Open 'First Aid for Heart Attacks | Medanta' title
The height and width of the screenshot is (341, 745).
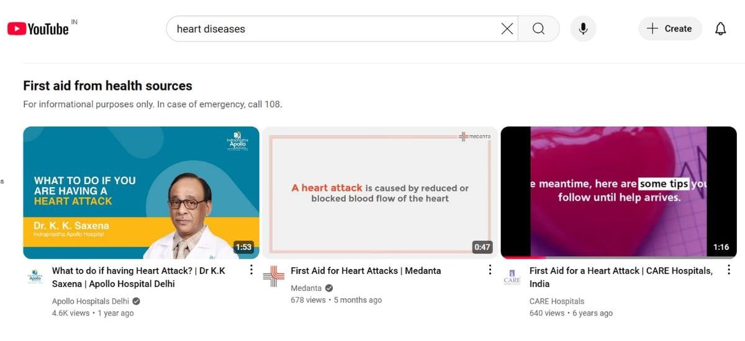[366, 270]
